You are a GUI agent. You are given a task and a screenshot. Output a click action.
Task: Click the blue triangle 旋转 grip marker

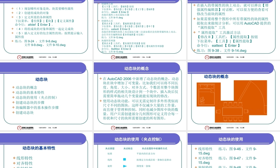[125, 166]
